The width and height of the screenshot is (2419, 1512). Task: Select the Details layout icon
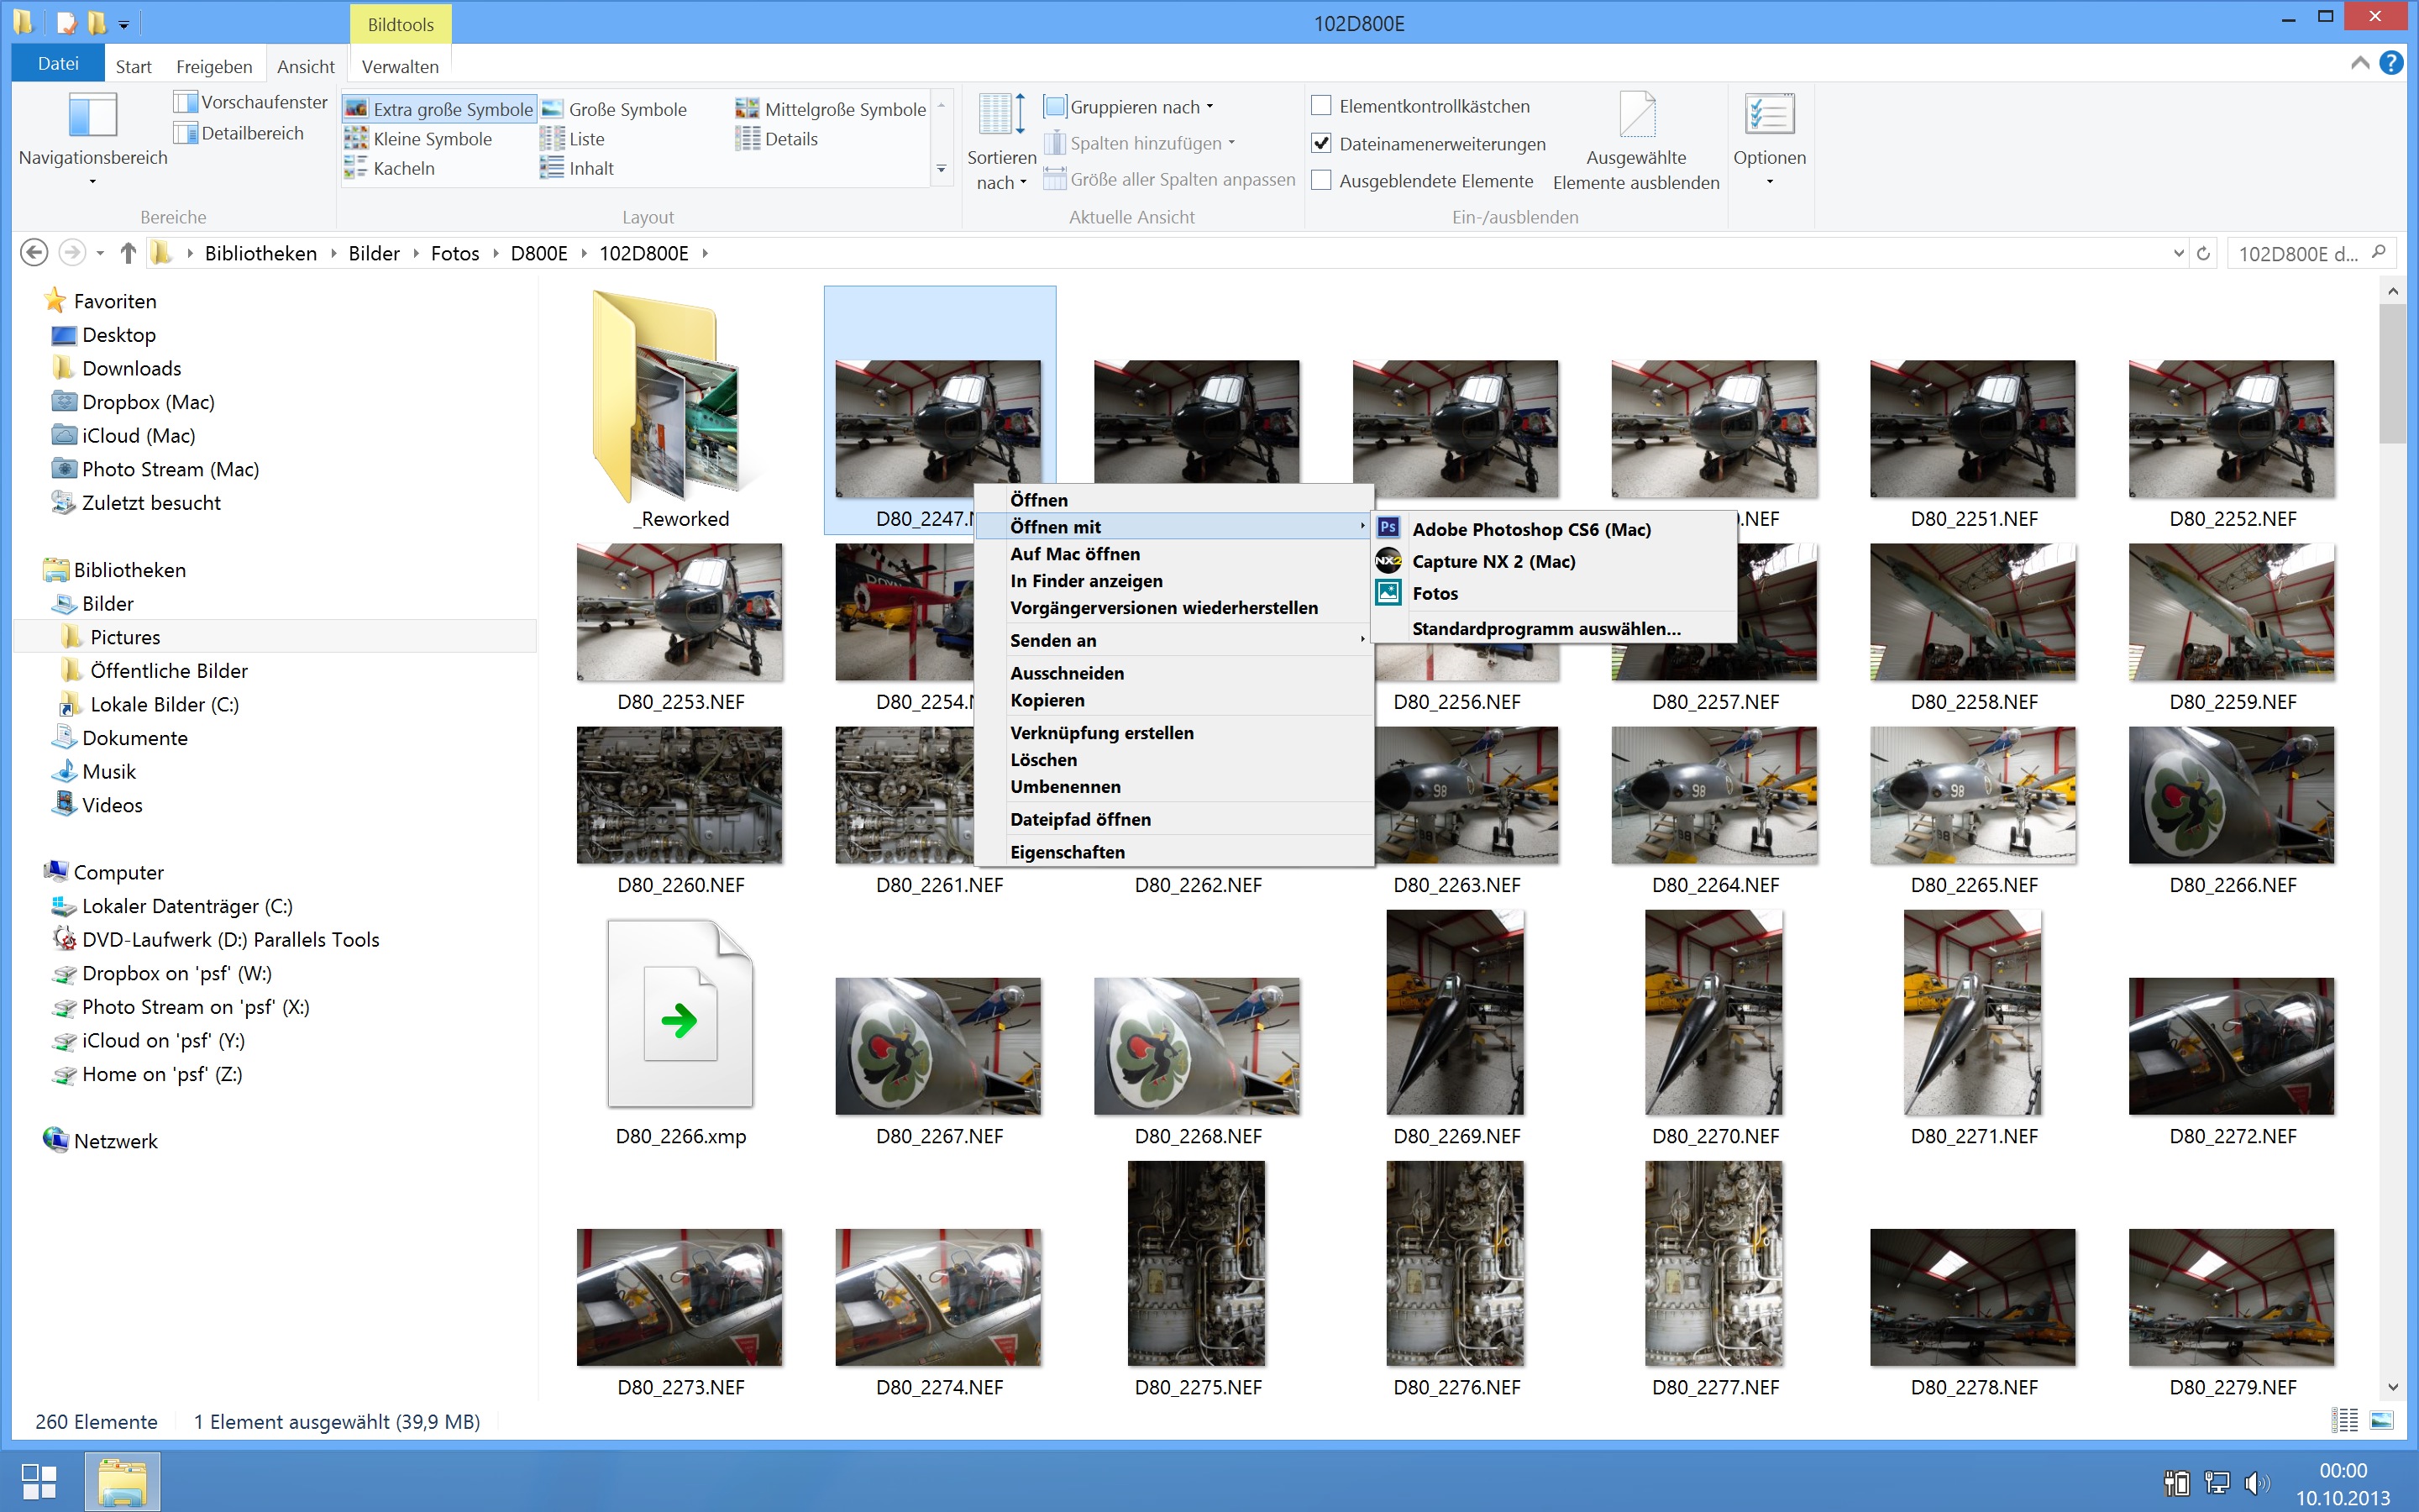(748, 139)
